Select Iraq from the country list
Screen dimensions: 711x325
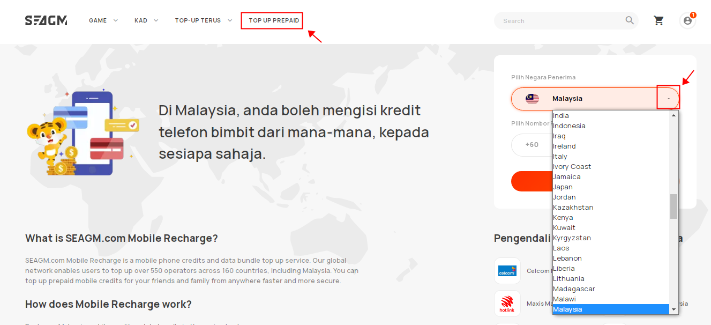click(x=611, y=136)
